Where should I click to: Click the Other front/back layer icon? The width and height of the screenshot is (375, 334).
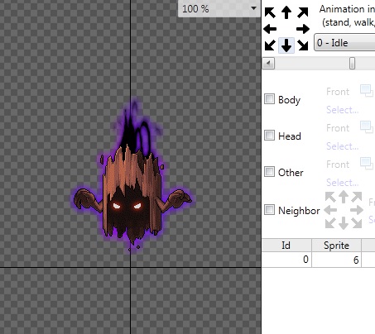click(367, 164)
